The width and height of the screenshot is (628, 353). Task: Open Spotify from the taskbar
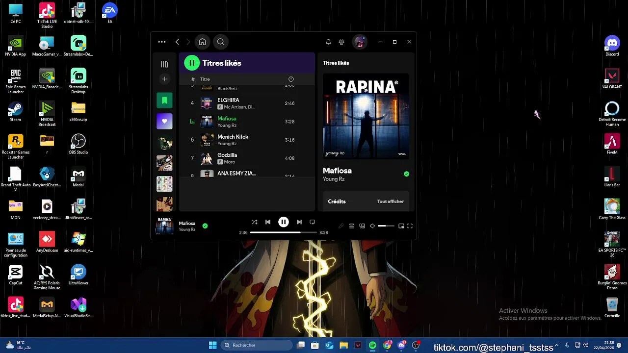[372, 346]
